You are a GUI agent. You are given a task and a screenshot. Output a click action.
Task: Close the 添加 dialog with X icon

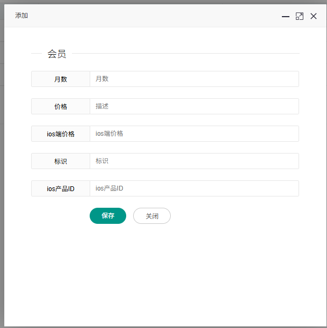point(314,17)
